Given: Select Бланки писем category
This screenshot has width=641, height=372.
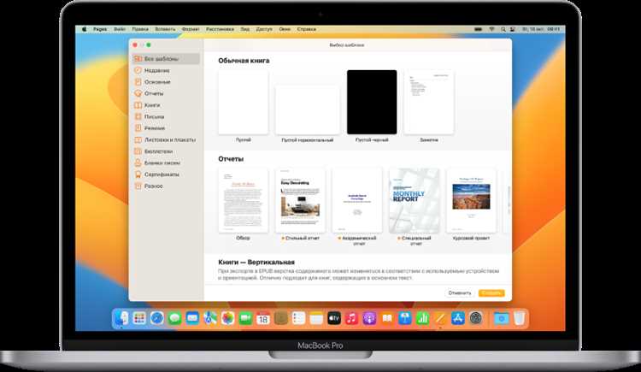Looking at the screenshot, I should pyautogui.click(x=166, y=162).
